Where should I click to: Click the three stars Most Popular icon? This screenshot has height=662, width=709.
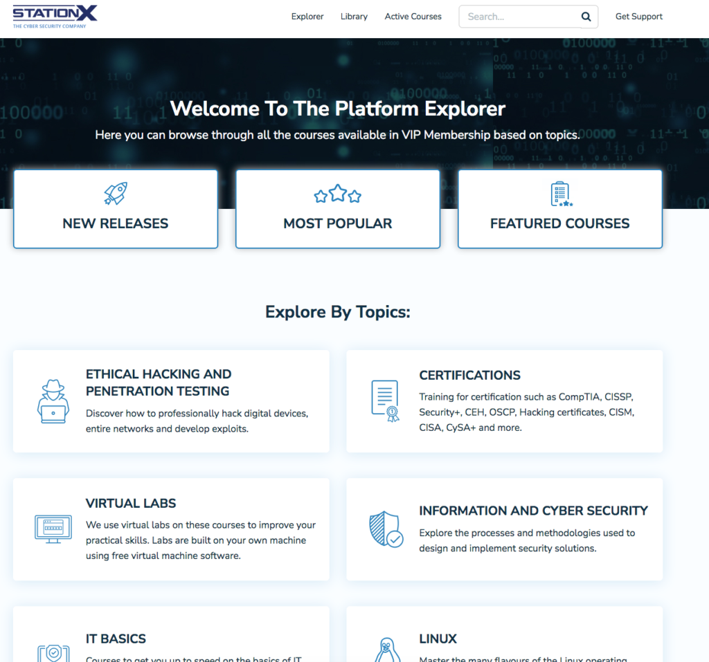(338, 194)
